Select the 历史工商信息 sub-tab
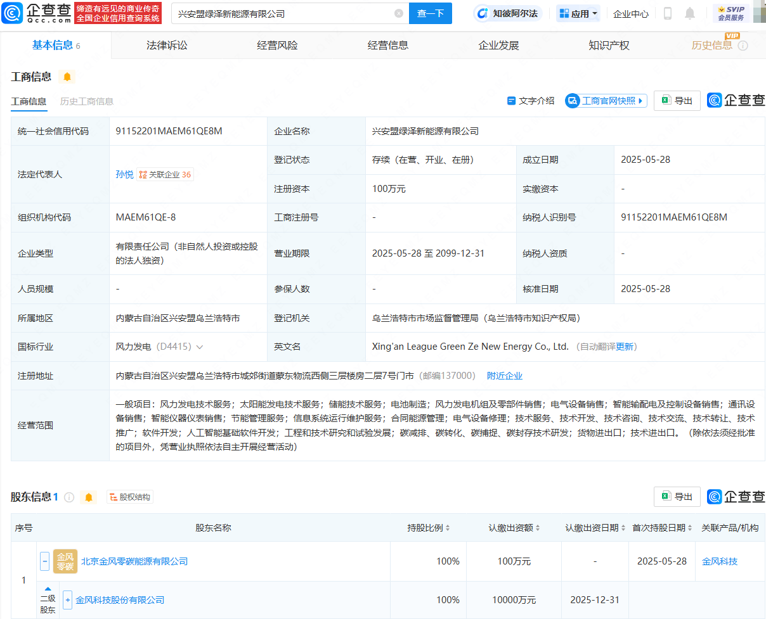Viewport: 766px width, 619px height. (87, 101)
